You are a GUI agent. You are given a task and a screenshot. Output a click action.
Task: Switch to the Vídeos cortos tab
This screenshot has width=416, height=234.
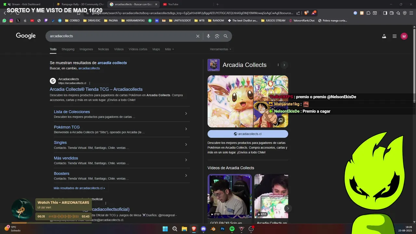pyautogui.click(x=138, y=49)
